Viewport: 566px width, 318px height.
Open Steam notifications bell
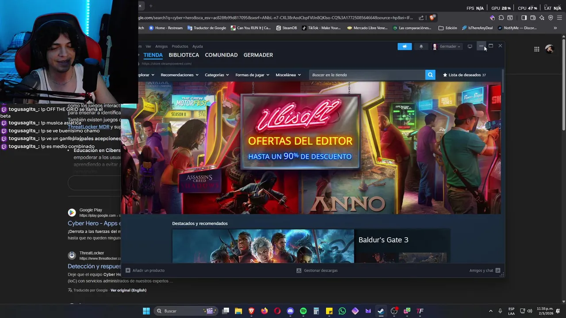coord(421,46)
